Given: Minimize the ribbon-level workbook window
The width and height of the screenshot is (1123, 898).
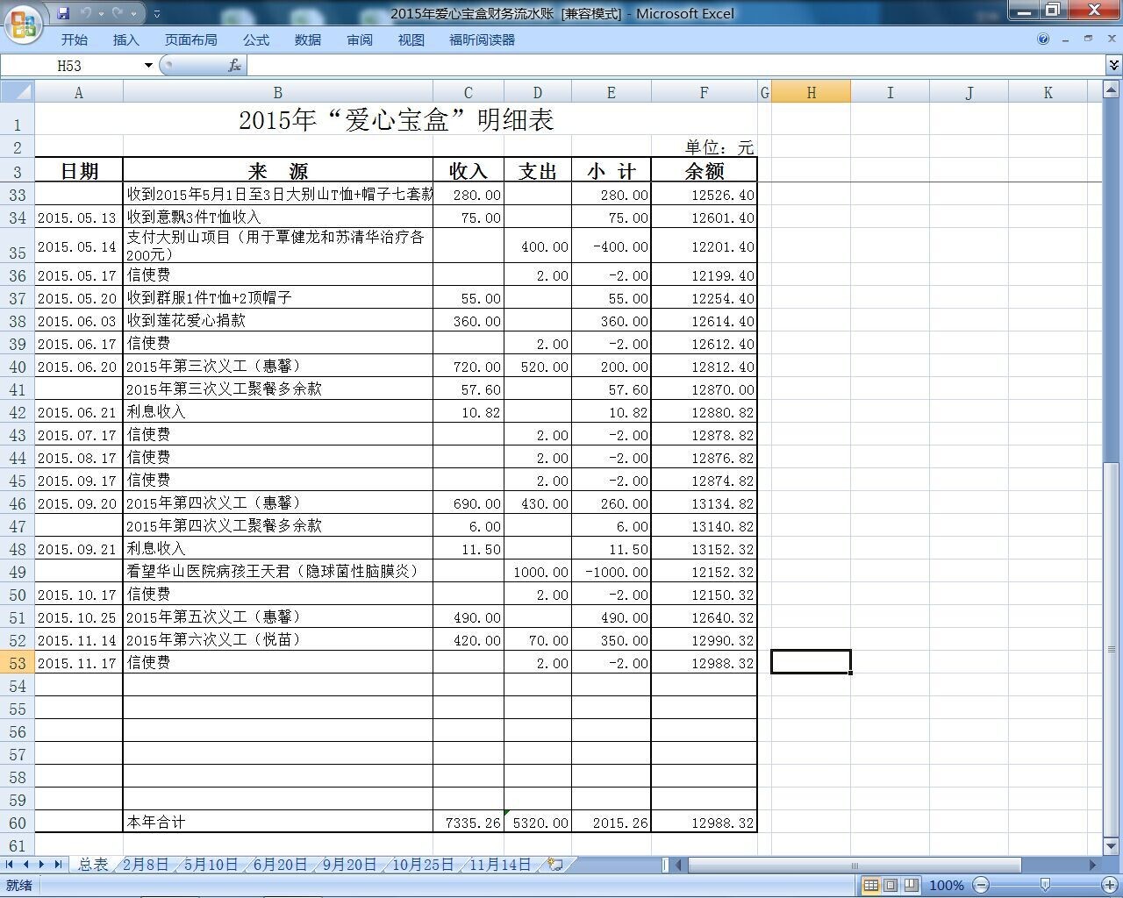Looking at the screenshot, I should coord(1066,39).
